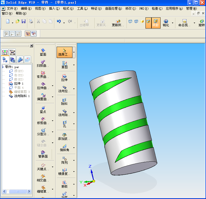The height and width of the screenshot is (199, 206).
Task: Open the 编辑(E) menu
Action: click(26, 9)
